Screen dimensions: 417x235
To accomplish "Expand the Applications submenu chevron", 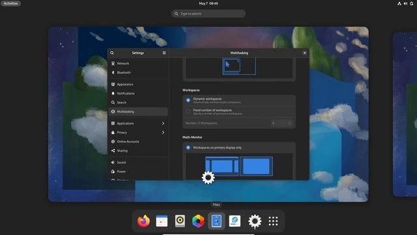I will (x=163, y=123).
